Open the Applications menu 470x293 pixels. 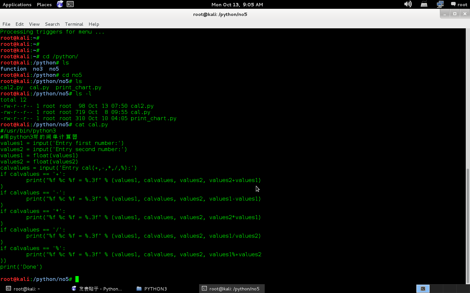click(x=17, y=4)
